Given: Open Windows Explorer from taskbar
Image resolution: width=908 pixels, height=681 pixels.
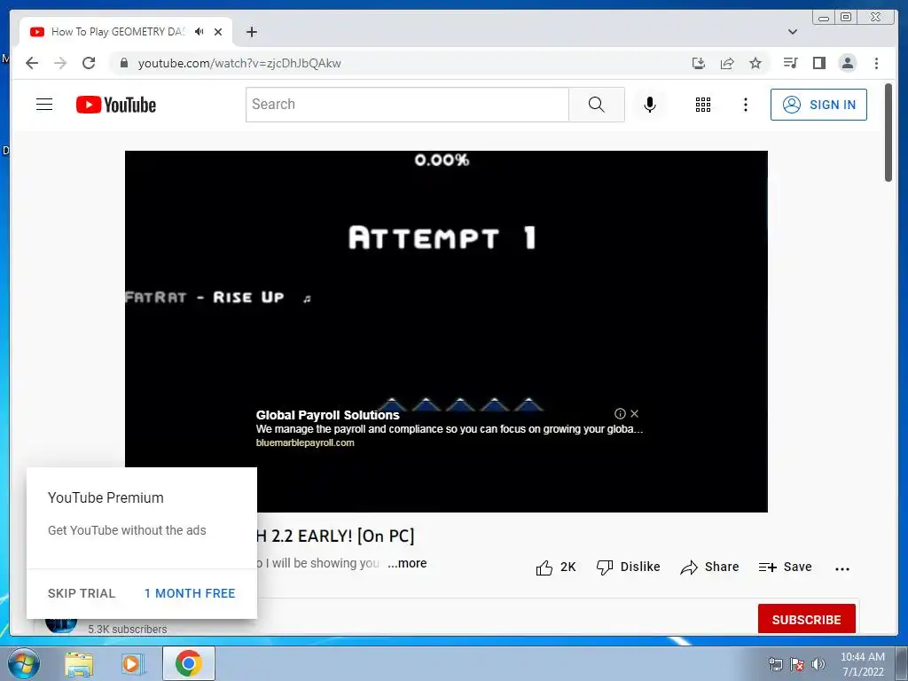Looking at the screenshot, I should (79, 663).
